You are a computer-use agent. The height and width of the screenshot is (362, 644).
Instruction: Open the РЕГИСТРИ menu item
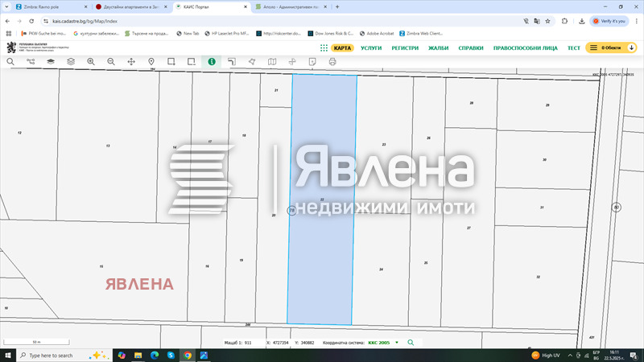click(405, 48)
